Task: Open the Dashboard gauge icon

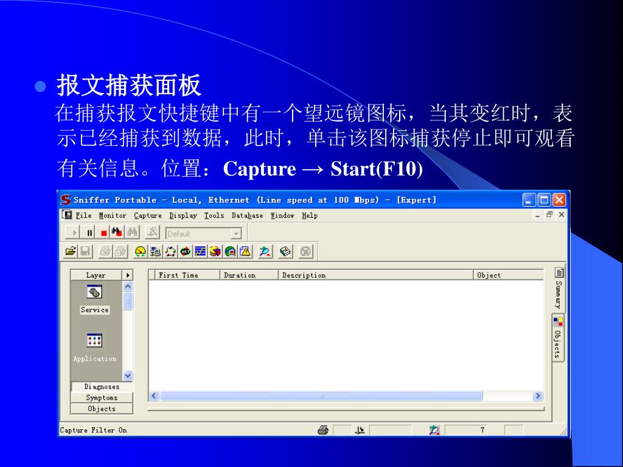Action: [x=141, y=251]
